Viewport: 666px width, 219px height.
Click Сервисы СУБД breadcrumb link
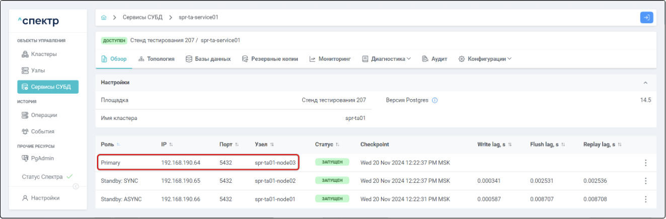pos(143,18)
